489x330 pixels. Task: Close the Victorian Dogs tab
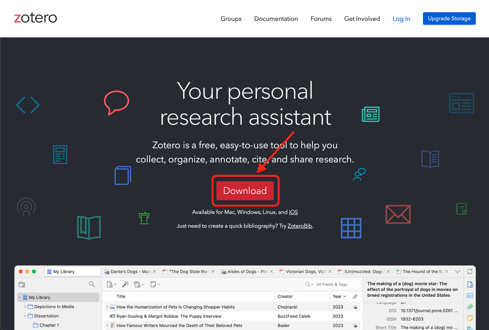tap(330, 272)
